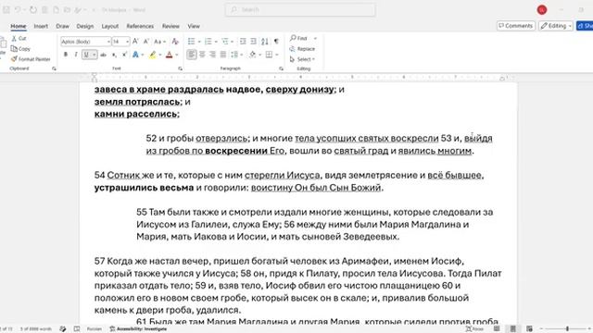Screen dimensions: 593x333
Task: Click the Find button
Action: [298, 38]
